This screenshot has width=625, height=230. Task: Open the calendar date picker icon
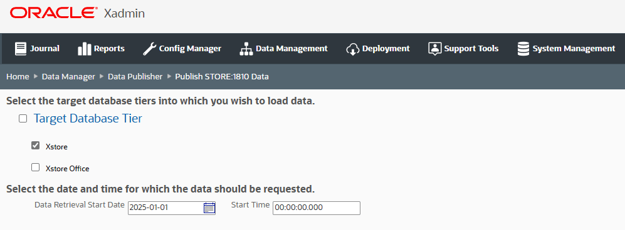coord(209,207)
